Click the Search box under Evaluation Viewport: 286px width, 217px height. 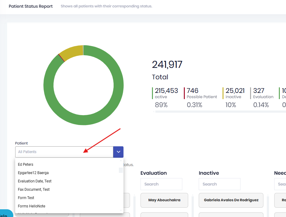161,184
